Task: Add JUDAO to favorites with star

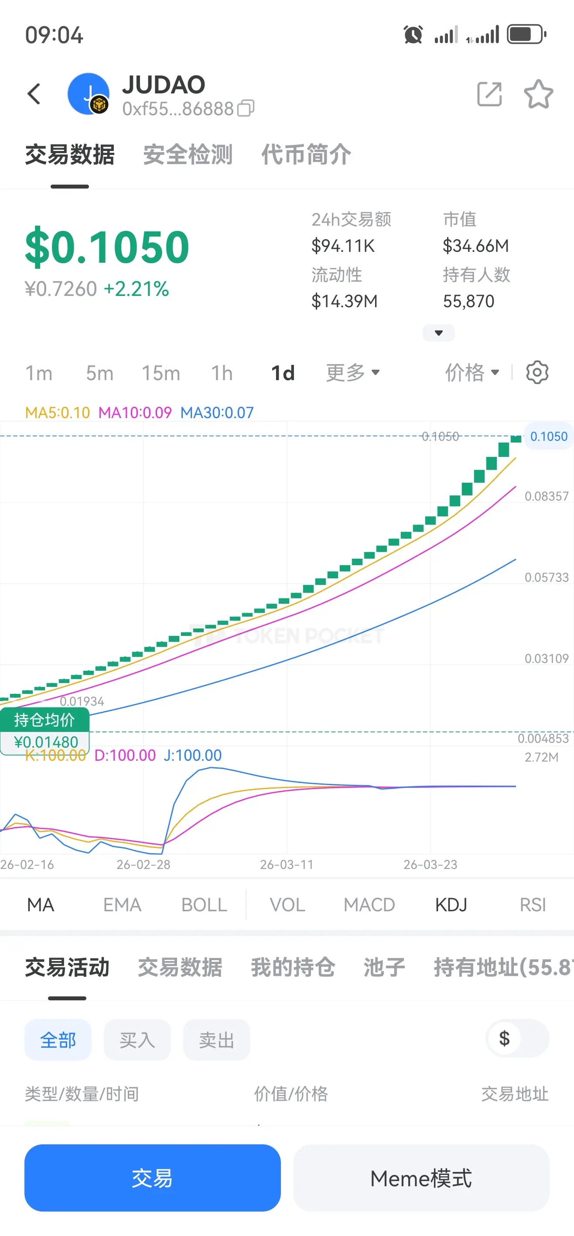Action: [x=538, y=93]
